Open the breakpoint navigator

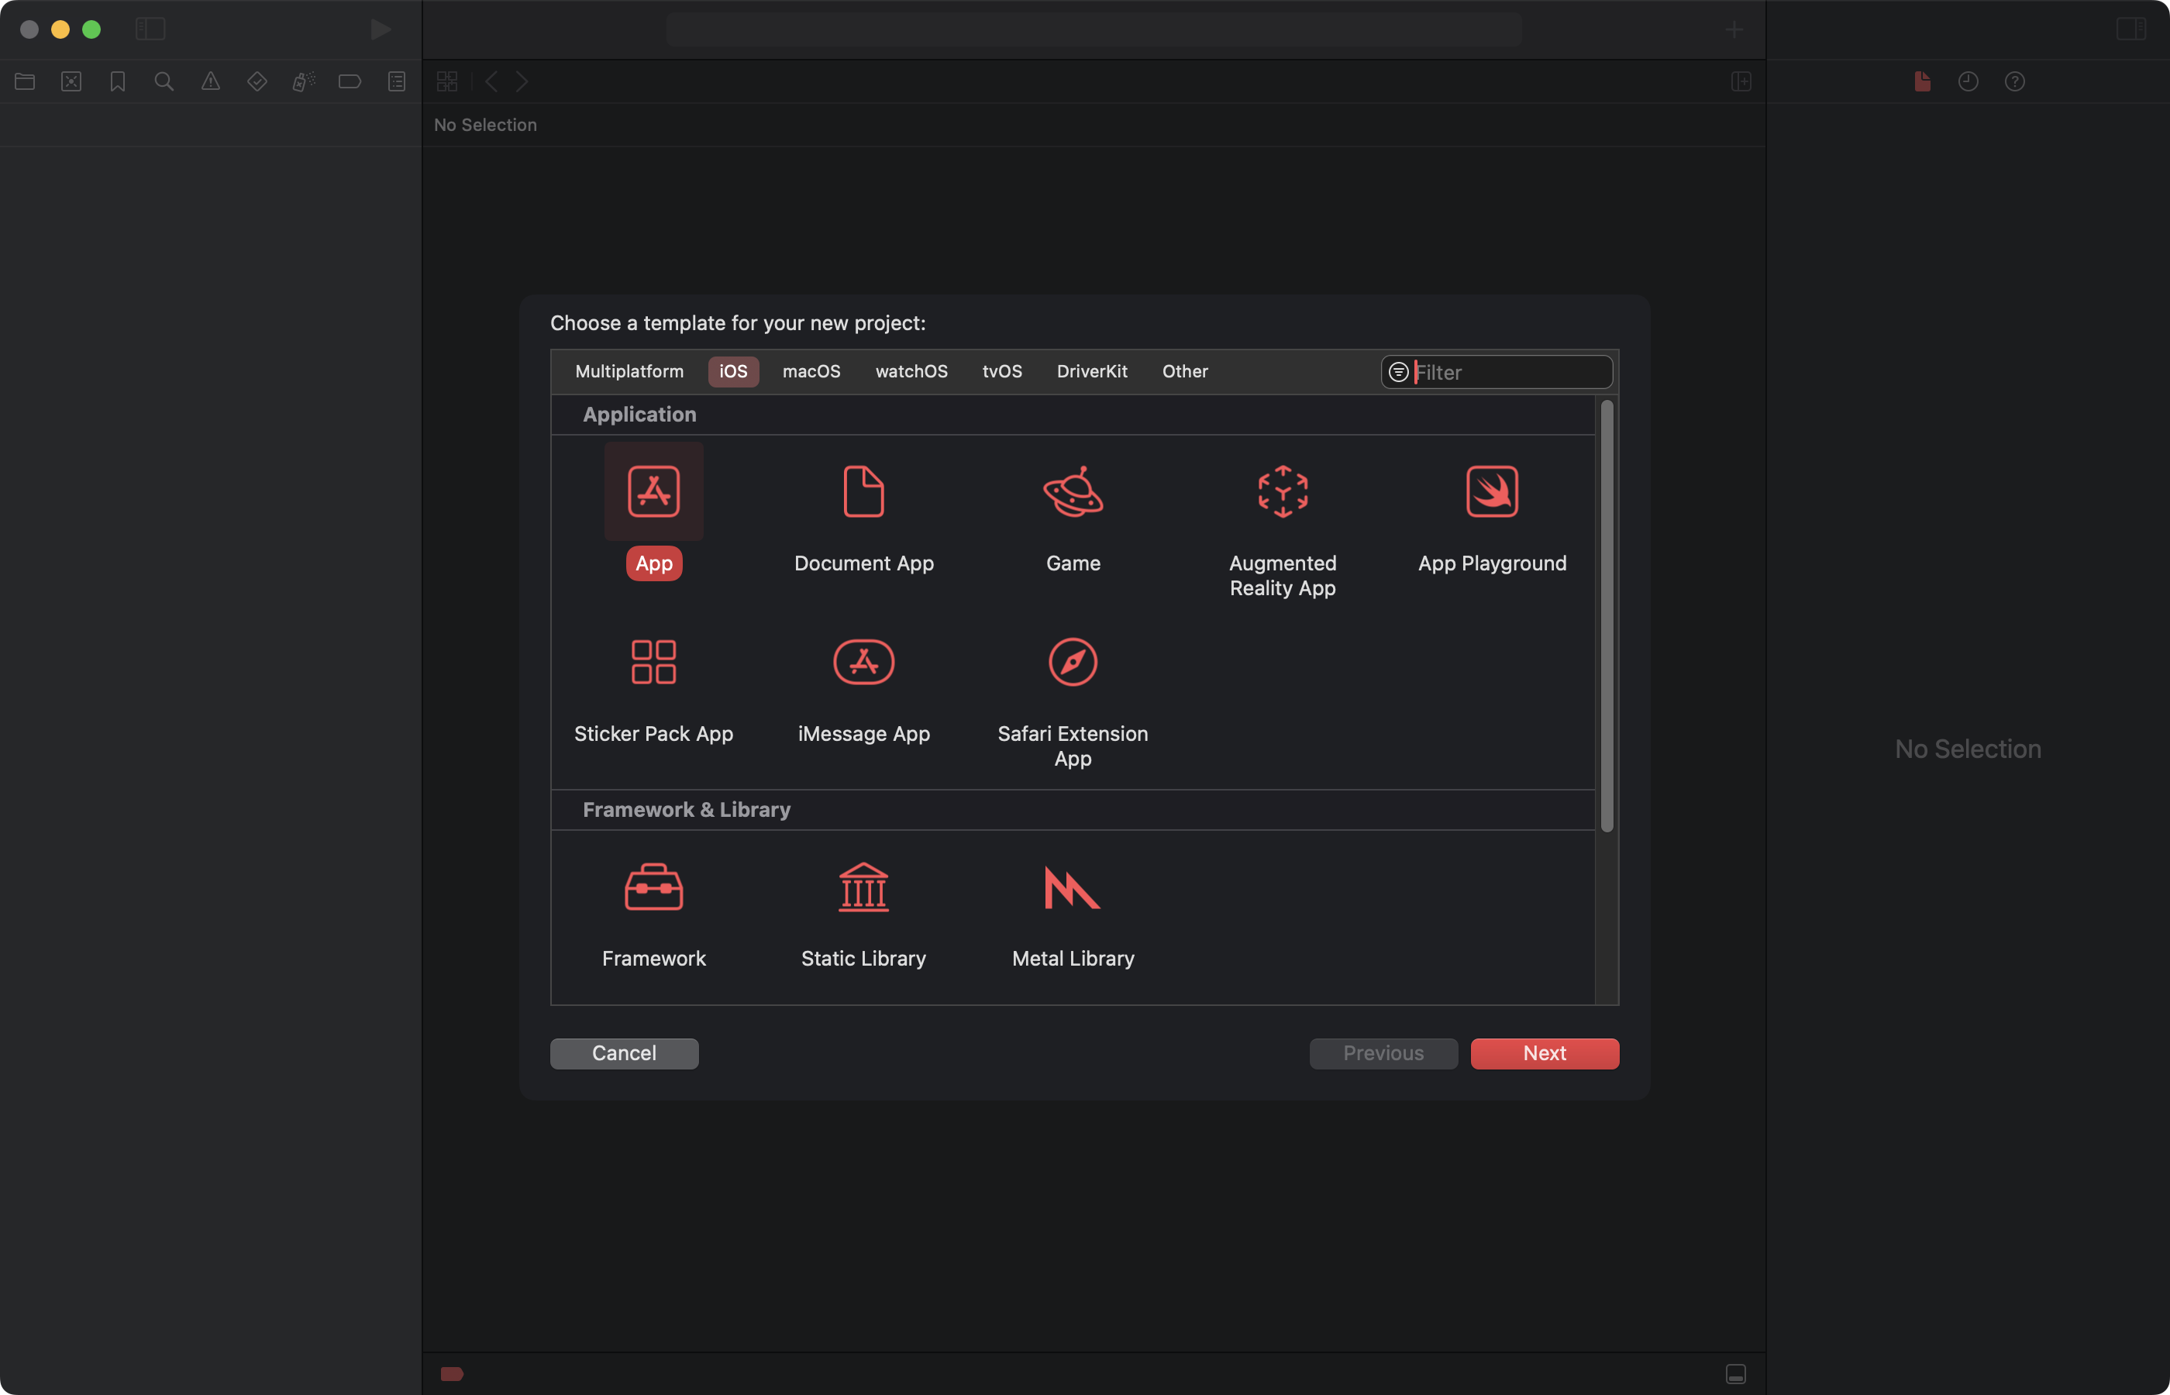350,81
